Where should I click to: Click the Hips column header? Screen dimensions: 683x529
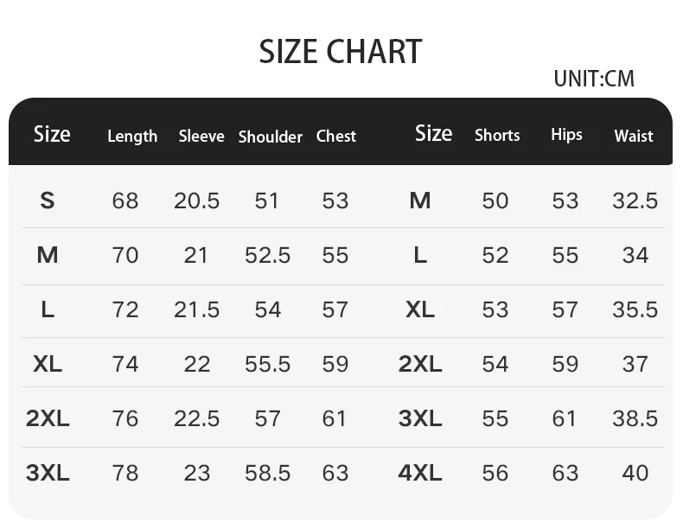(x=566, y=134)
